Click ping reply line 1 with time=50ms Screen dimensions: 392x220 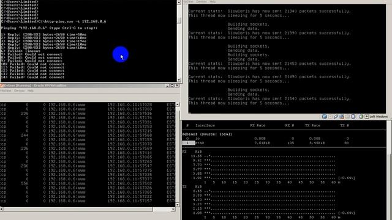43,34
